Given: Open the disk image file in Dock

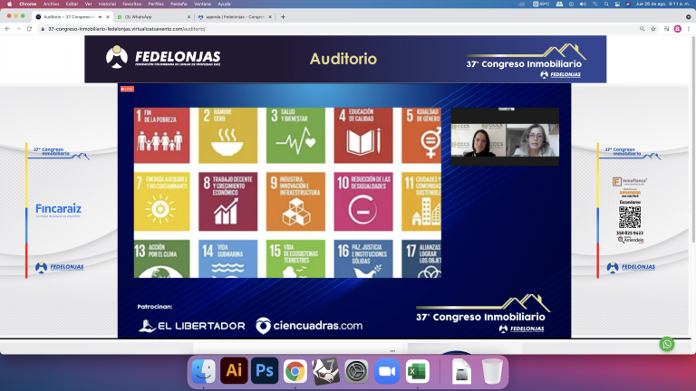Looking at the screenshot, I should point(461,371).
